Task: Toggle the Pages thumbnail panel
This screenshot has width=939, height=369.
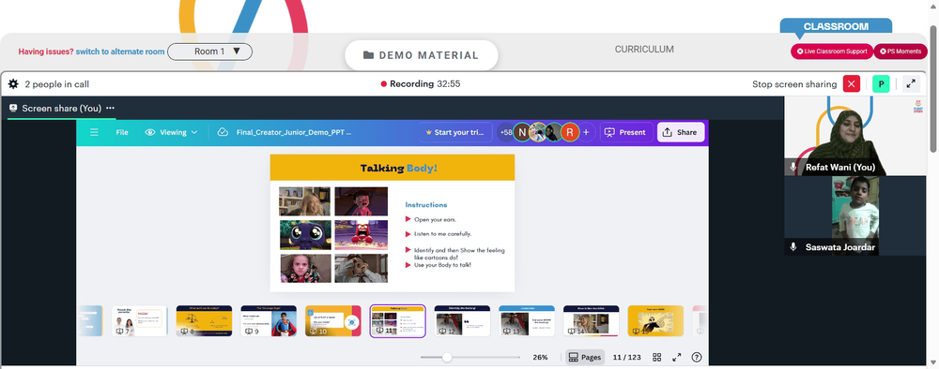Action: click(584, 357)
